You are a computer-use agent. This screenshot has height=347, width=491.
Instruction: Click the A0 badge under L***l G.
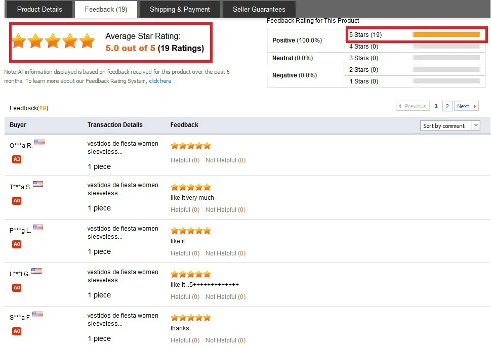[17, 288]
